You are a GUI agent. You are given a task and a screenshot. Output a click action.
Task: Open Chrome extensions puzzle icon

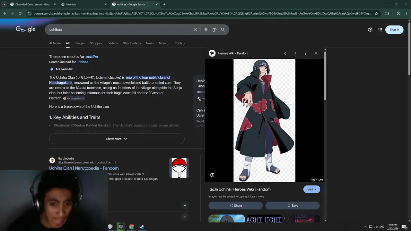point(387,13)
